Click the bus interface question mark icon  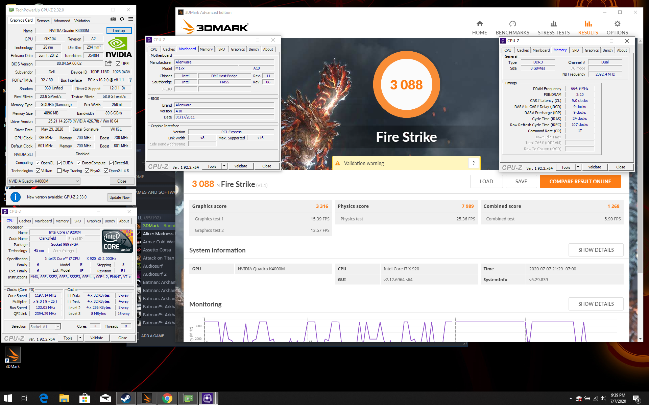130,80
